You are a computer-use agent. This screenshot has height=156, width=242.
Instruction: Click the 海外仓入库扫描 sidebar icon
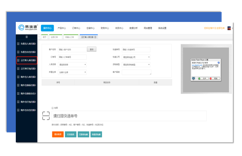18,77
